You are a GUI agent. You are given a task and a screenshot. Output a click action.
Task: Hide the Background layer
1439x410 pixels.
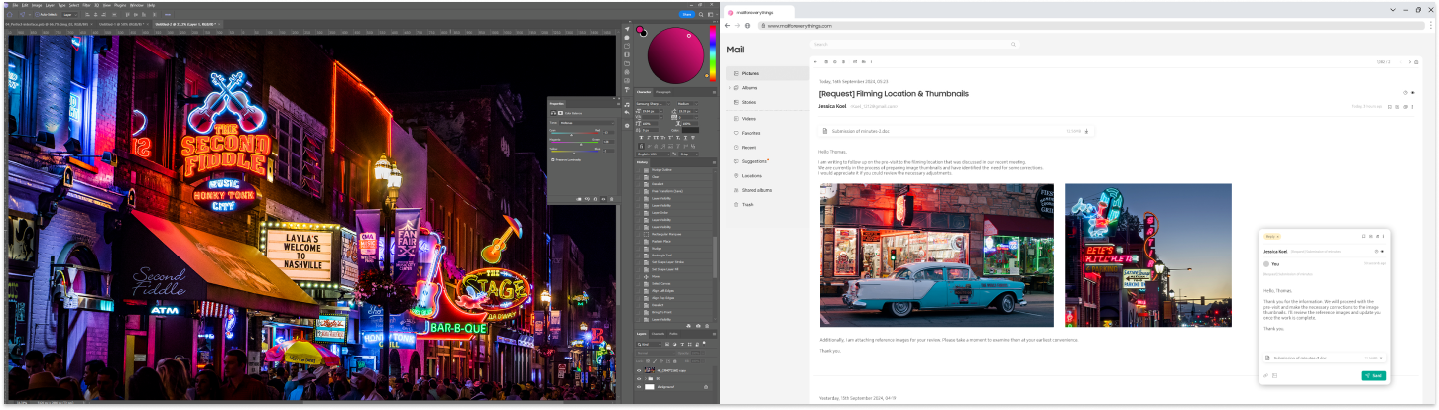coord(639,387)
